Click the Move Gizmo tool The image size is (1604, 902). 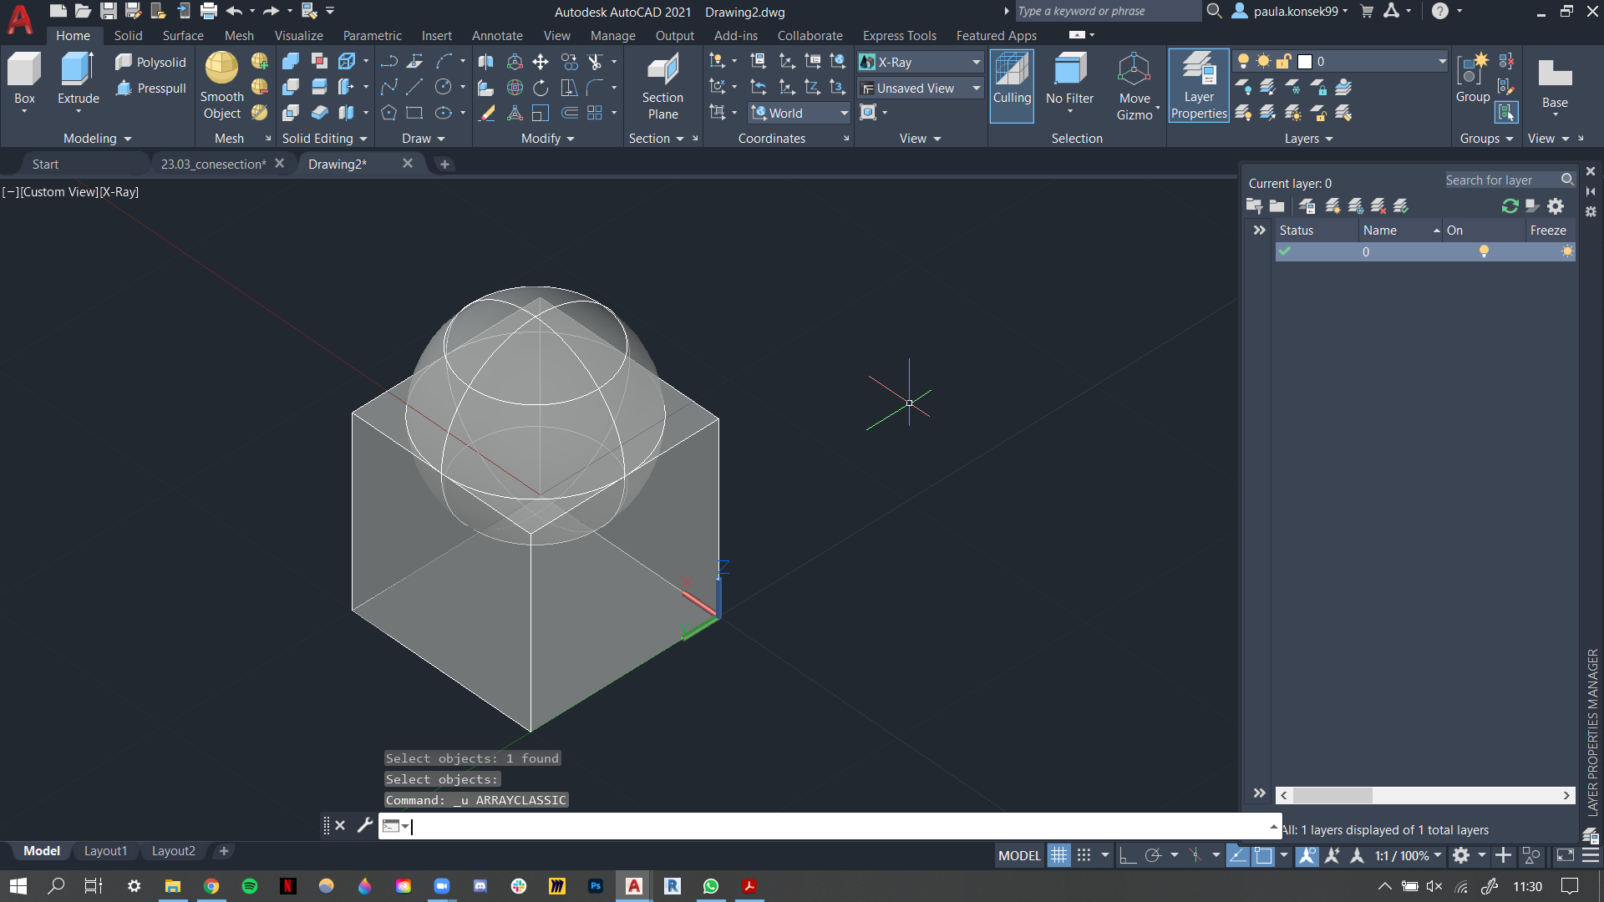pyautogui.click(x=1134, y=86)
